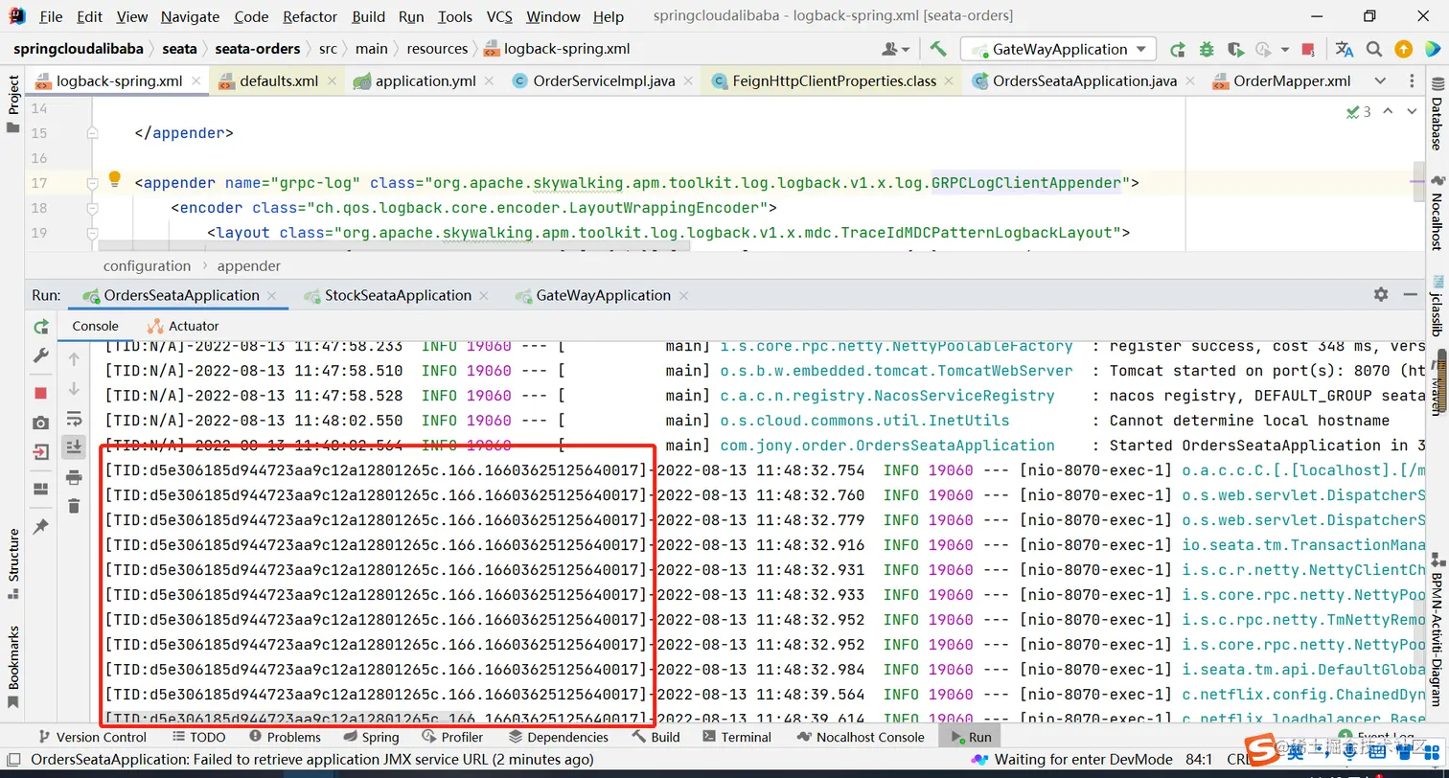Viewport: 1449px width, 778px height.
Task: Switch to OrderServiceImpl.java tab
Action: (x=605, y=80)
